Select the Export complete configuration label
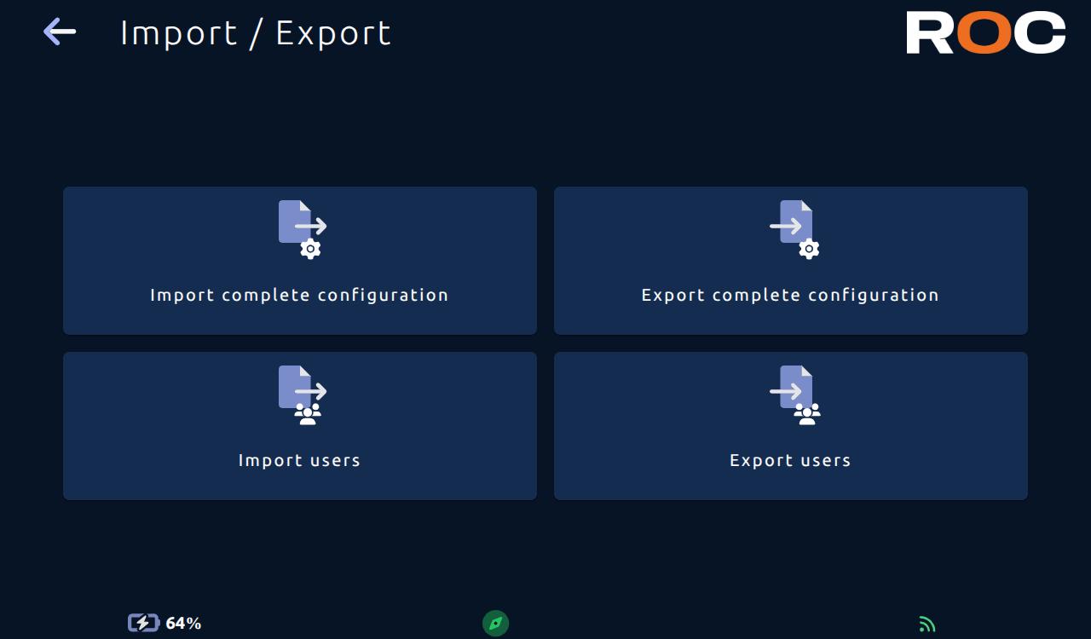The height and width of the screenshot is (639, 1091). [790, 295]
